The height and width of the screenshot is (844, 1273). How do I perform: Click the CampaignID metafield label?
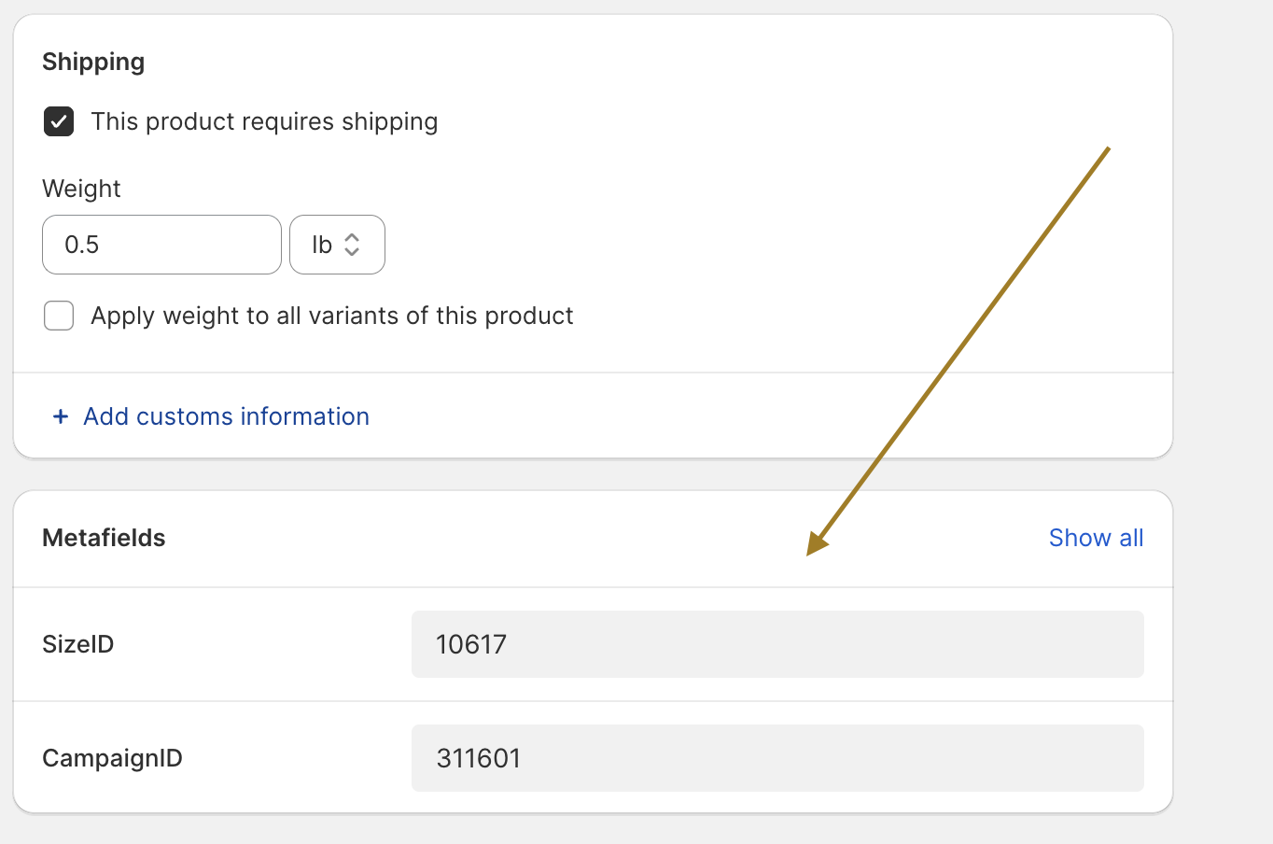coord(112,758)
